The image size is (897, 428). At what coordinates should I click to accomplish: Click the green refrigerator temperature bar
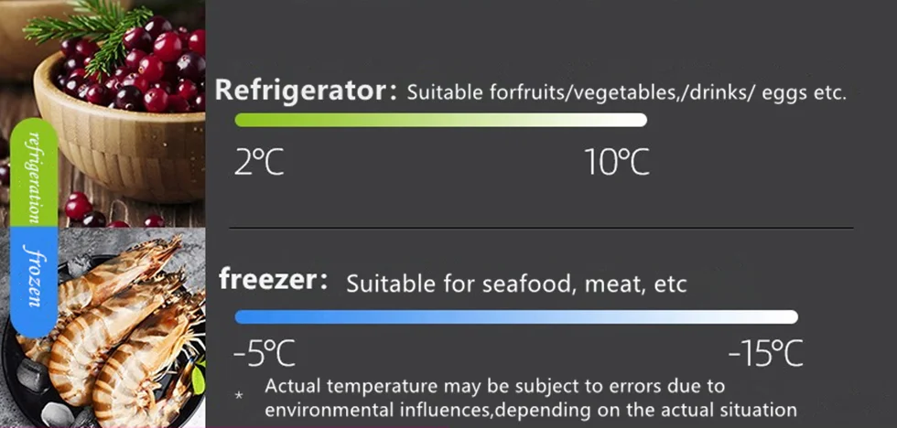pyautogui.click(x=440, y=120)
